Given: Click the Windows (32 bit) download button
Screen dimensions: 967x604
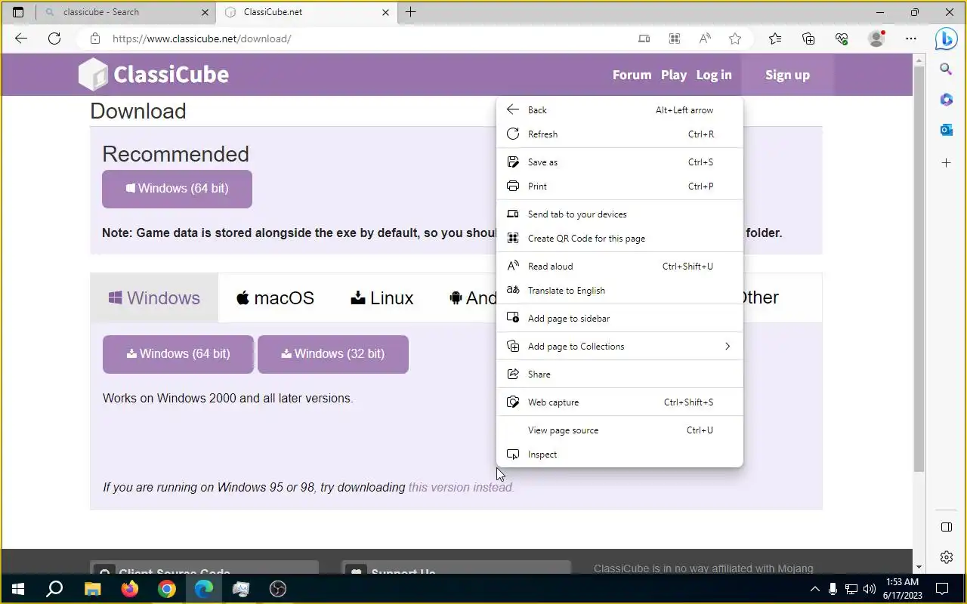Looking at the screenshot, I should pos(333,354).
